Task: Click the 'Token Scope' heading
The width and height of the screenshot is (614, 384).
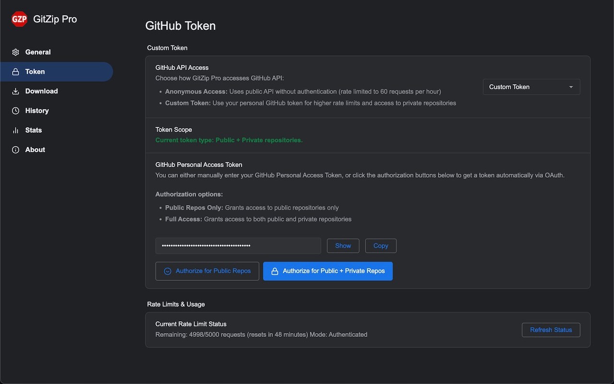Action: coord(174,130)
